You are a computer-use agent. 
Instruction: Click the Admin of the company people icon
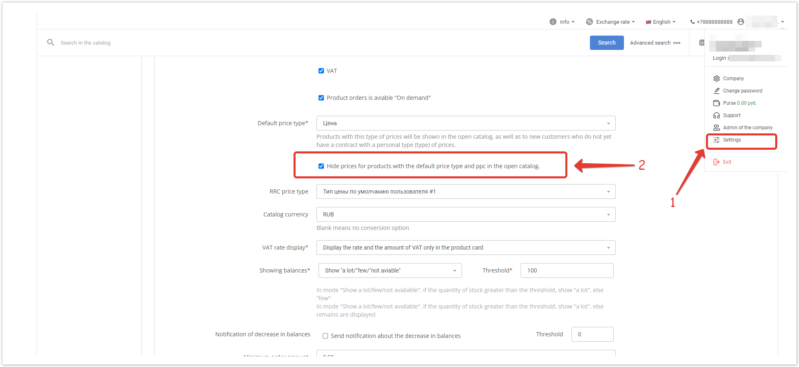(x=716, y=128)
